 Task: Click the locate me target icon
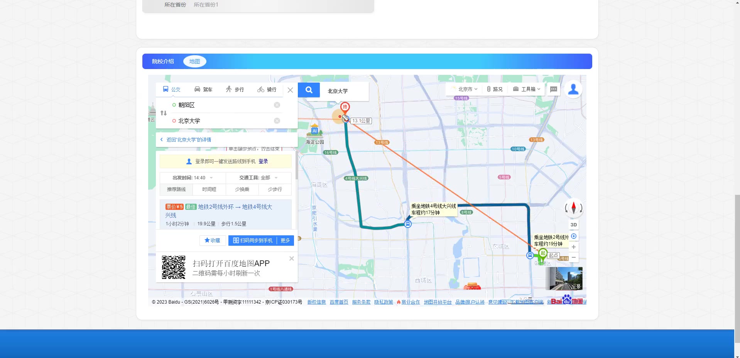(x=574, y=236)
